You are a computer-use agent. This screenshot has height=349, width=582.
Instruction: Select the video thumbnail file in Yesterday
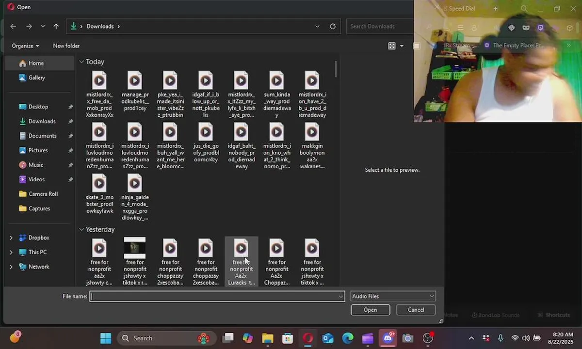coord(135,262)
